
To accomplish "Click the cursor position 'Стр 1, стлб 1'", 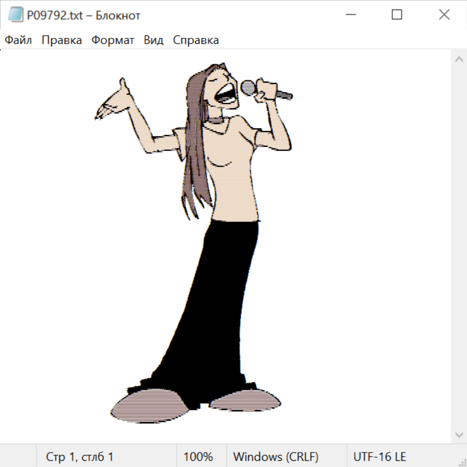I will coord(80,457).
